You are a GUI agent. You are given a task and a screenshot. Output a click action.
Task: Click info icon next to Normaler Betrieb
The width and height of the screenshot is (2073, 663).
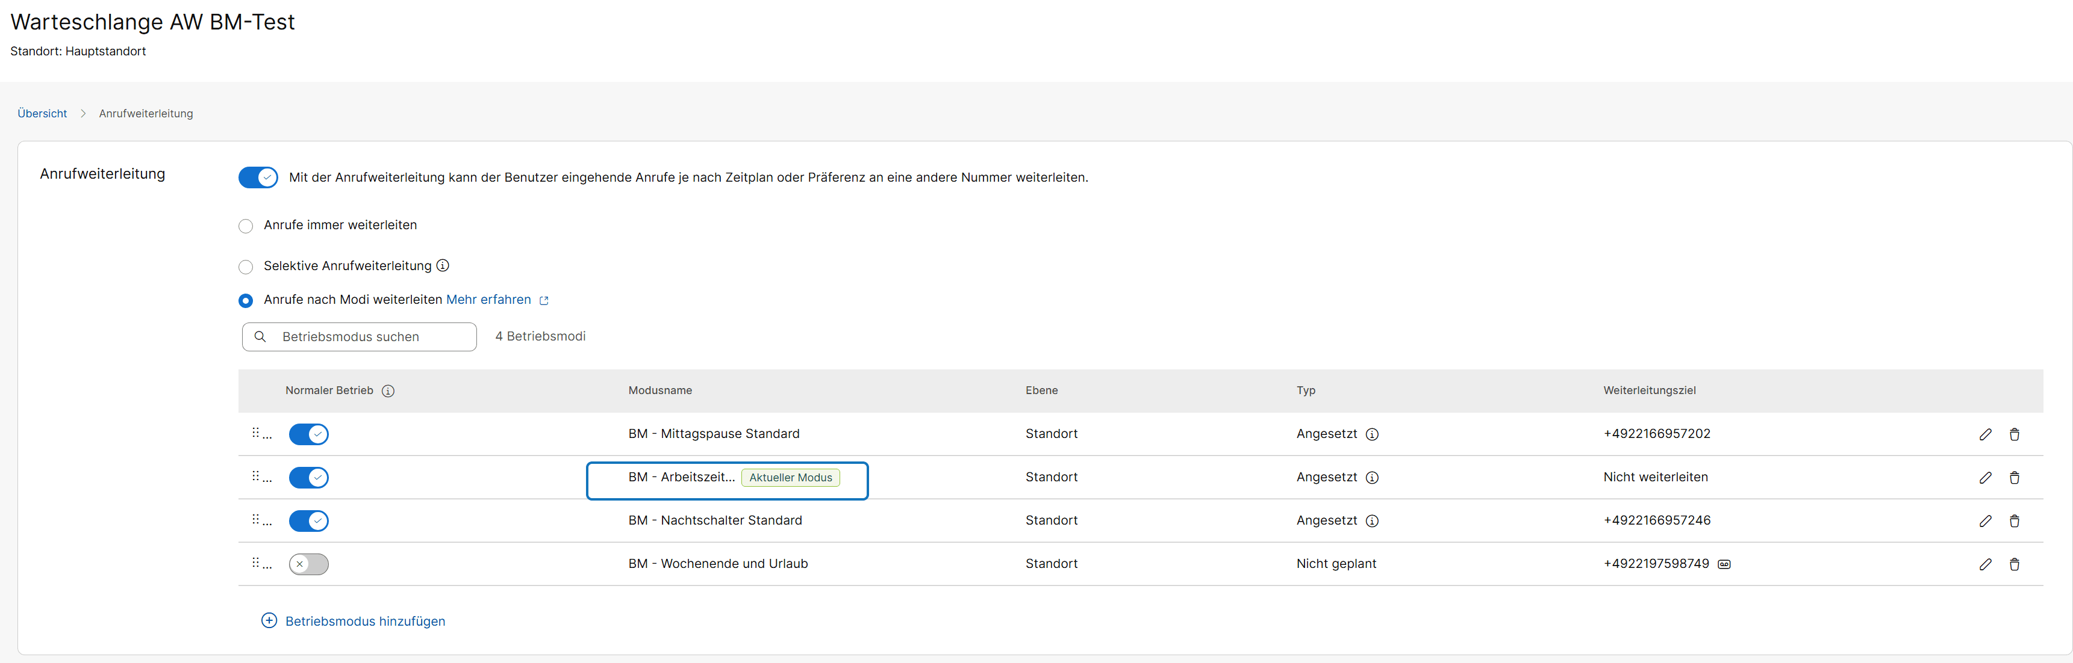(x=388, y=390)
